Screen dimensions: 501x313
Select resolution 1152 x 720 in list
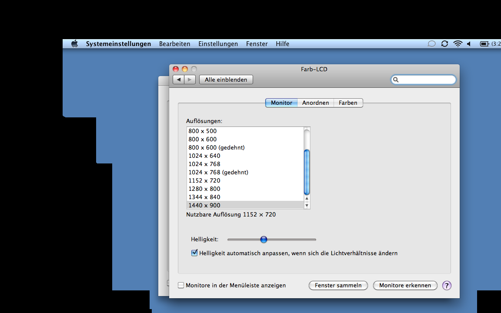245,181
